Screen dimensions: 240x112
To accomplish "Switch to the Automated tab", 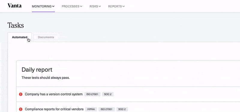I will [19, 37].
